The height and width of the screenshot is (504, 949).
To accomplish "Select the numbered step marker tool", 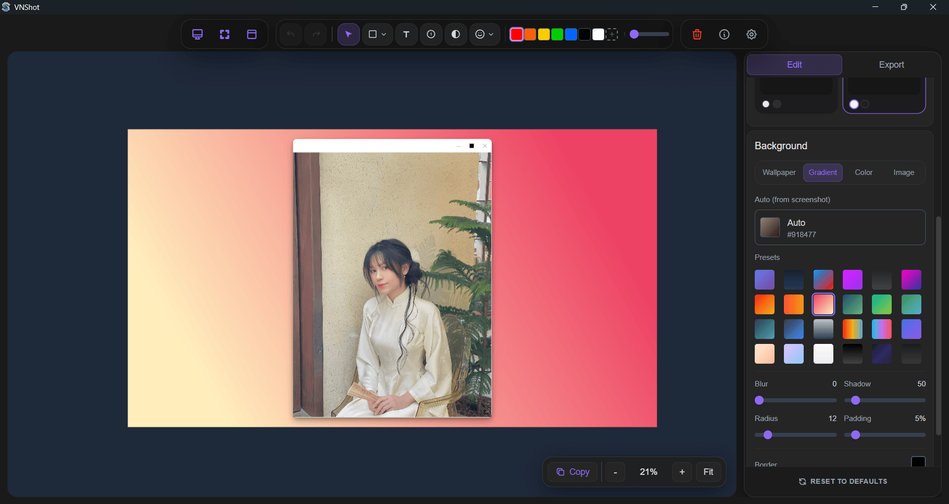I will (x=431, y=34).
